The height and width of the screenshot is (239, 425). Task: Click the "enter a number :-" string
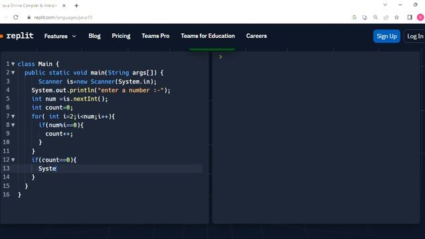pyautogui.click(x=131, y=90)
